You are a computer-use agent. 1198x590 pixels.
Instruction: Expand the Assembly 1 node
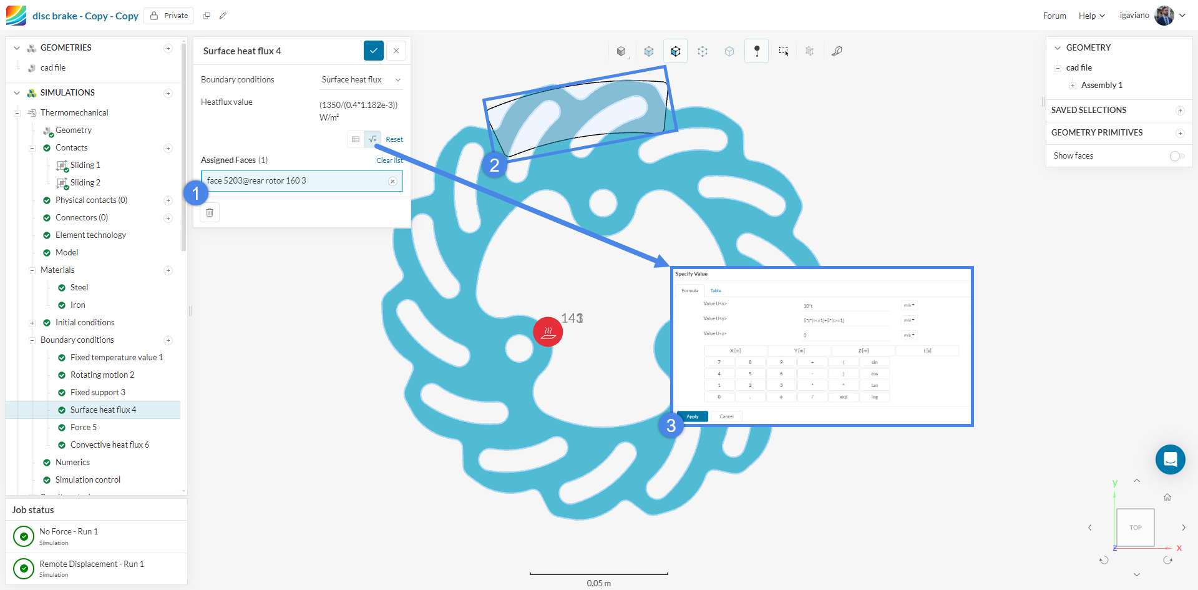(1073, 86)
